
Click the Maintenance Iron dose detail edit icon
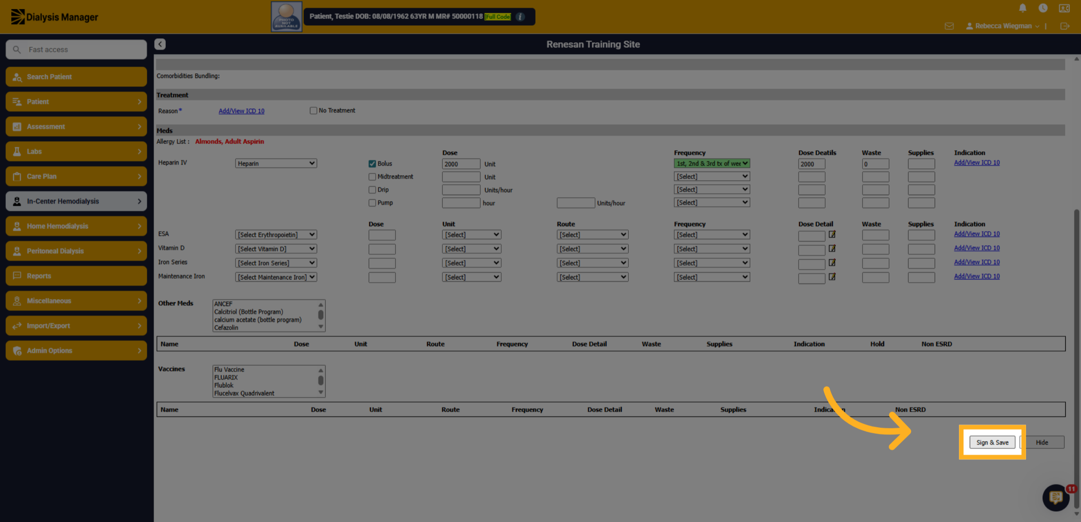pyautogui.click(x=832, y=277)
